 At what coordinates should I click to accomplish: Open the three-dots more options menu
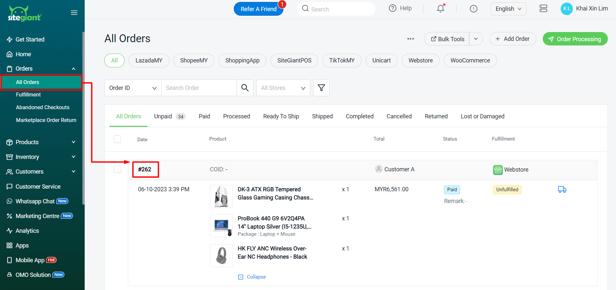click(411, 39)
